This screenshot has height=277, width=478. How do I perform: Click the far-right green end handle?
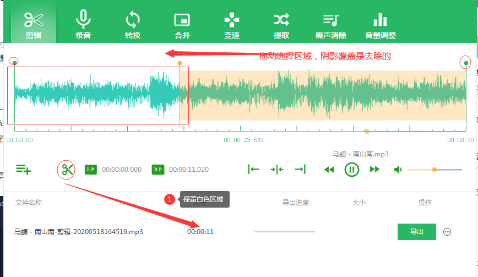coord(466,63)
